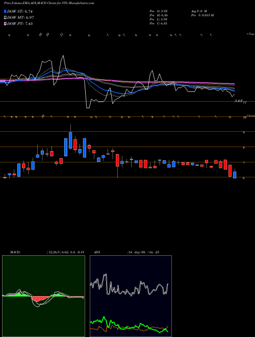
Task: Select the 'DOW ST: 6.74' label
Action: (20, 11)
